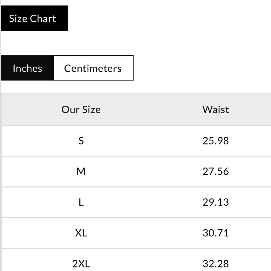271x271 pixels.
Task: Click waist value 32.28
Action: point(215,264)
